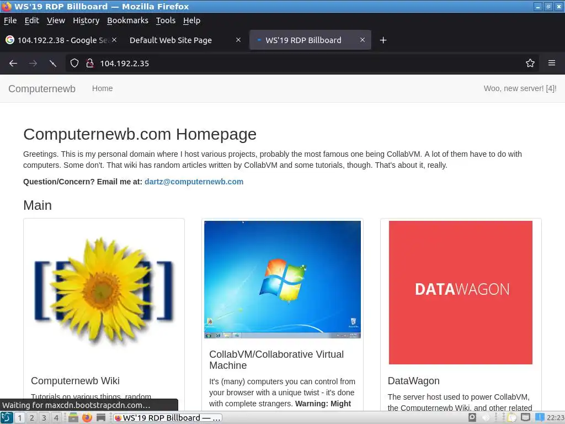
Task: Click the red DataWagon logo image
Action: click(461, 293)
